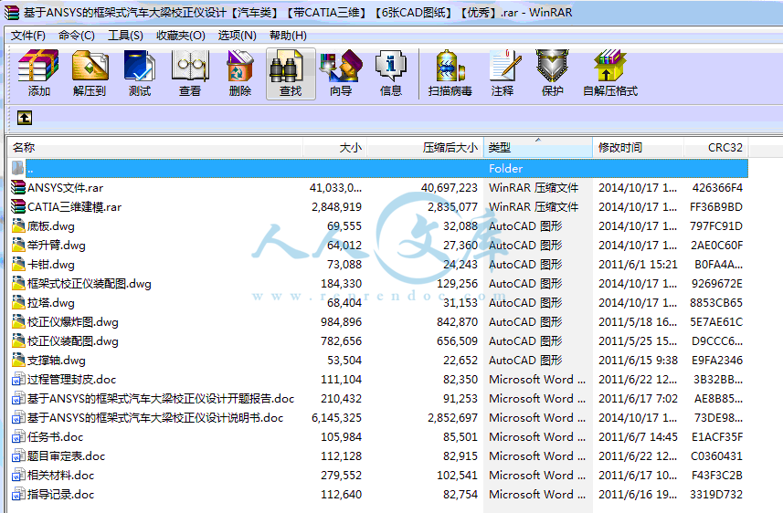Click the 任务书.doc Word file icon
Viewport: 783px width, 513px height.
click(18, 436)
